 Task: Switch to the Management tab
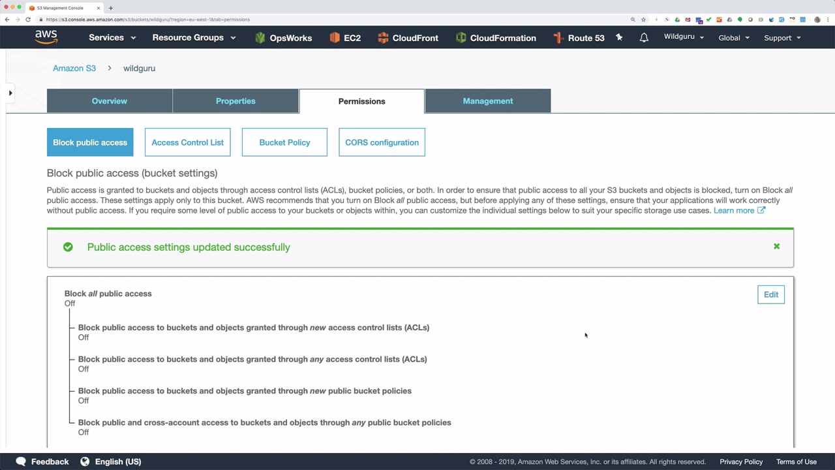(x=488, y=101)
